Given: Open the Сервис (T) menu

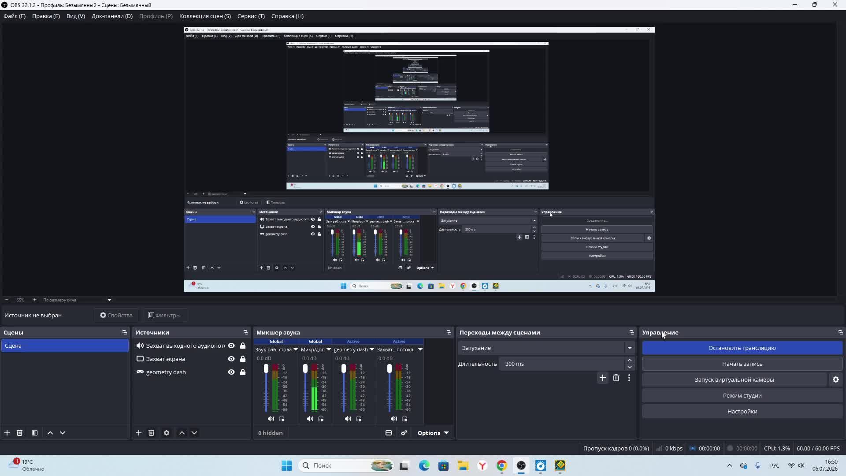Looking at the screenshot, I should pyautogui.click(x=251, y=16).
